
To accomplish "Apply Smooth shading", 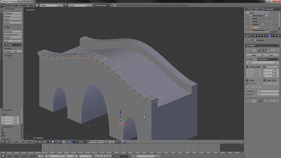I will pos(8,51).
